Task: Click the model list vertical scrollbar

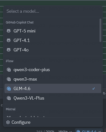Action: [x=100, y=30]
